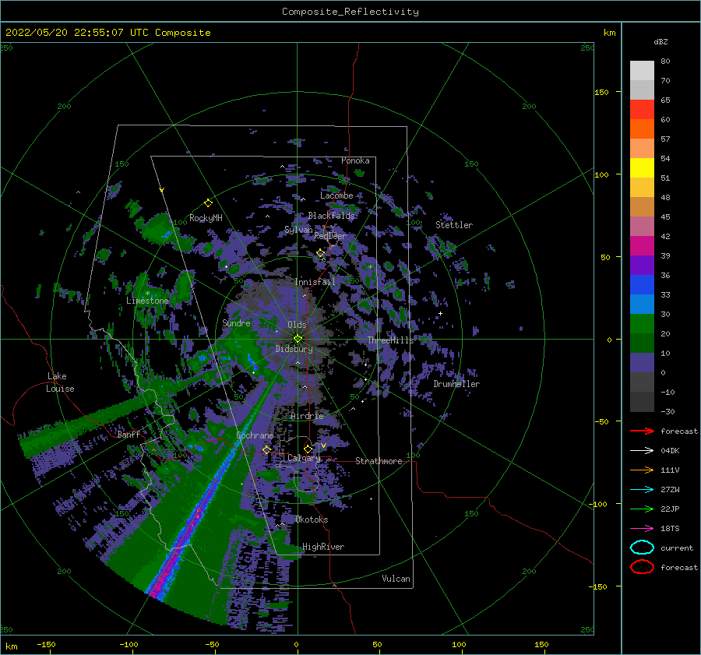The height and width of the screenshot is (655, 701).
Task: Click the HighRiver label
Action: (x=323, y=547)
